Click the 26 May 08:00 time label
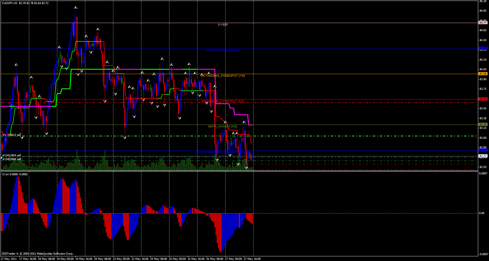Image resolution: width=489 pixels, height=261 pixels. click(215, 259)
